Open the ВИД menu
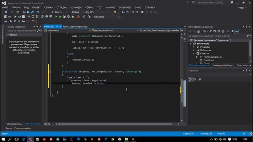 tap(26, 7)
